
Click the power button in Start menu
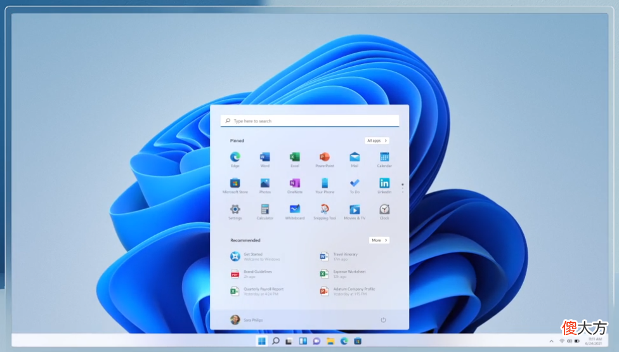(383, 320)
